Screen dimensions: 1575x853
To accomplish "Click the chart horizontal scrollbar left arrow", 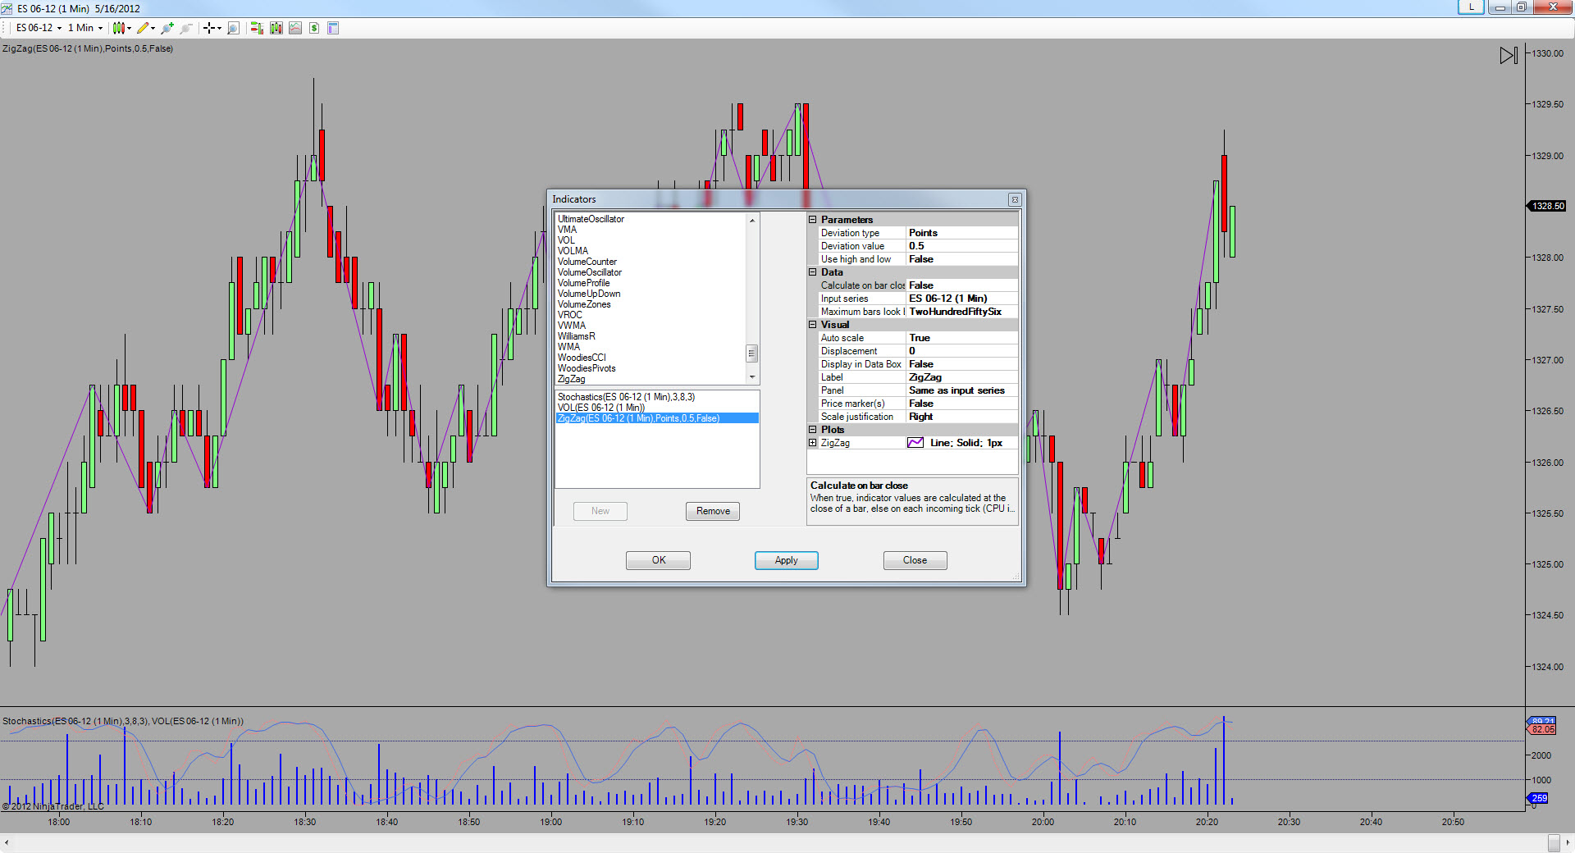I will tap(7, 842).
